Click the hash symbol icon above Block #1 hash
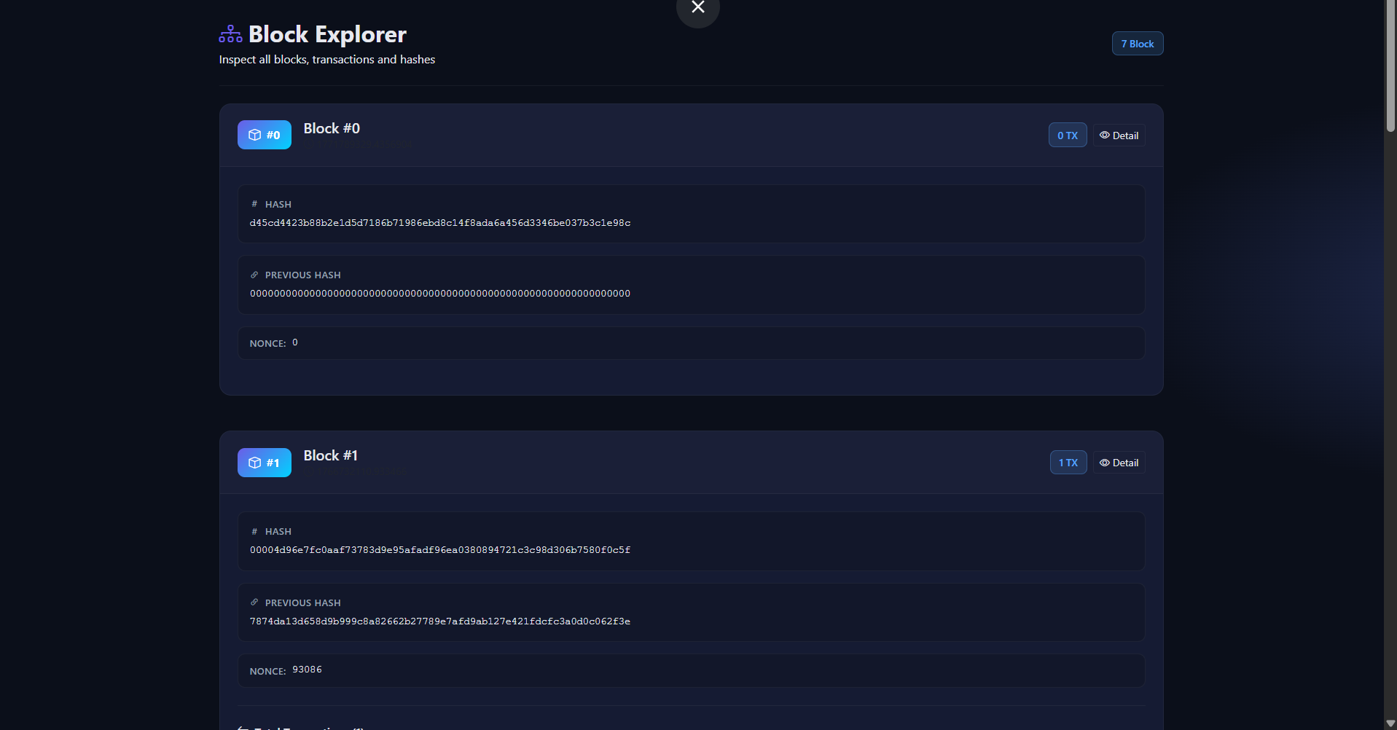Image resolution: width=1397 pixels, height=730 pixels. [254, 531]
